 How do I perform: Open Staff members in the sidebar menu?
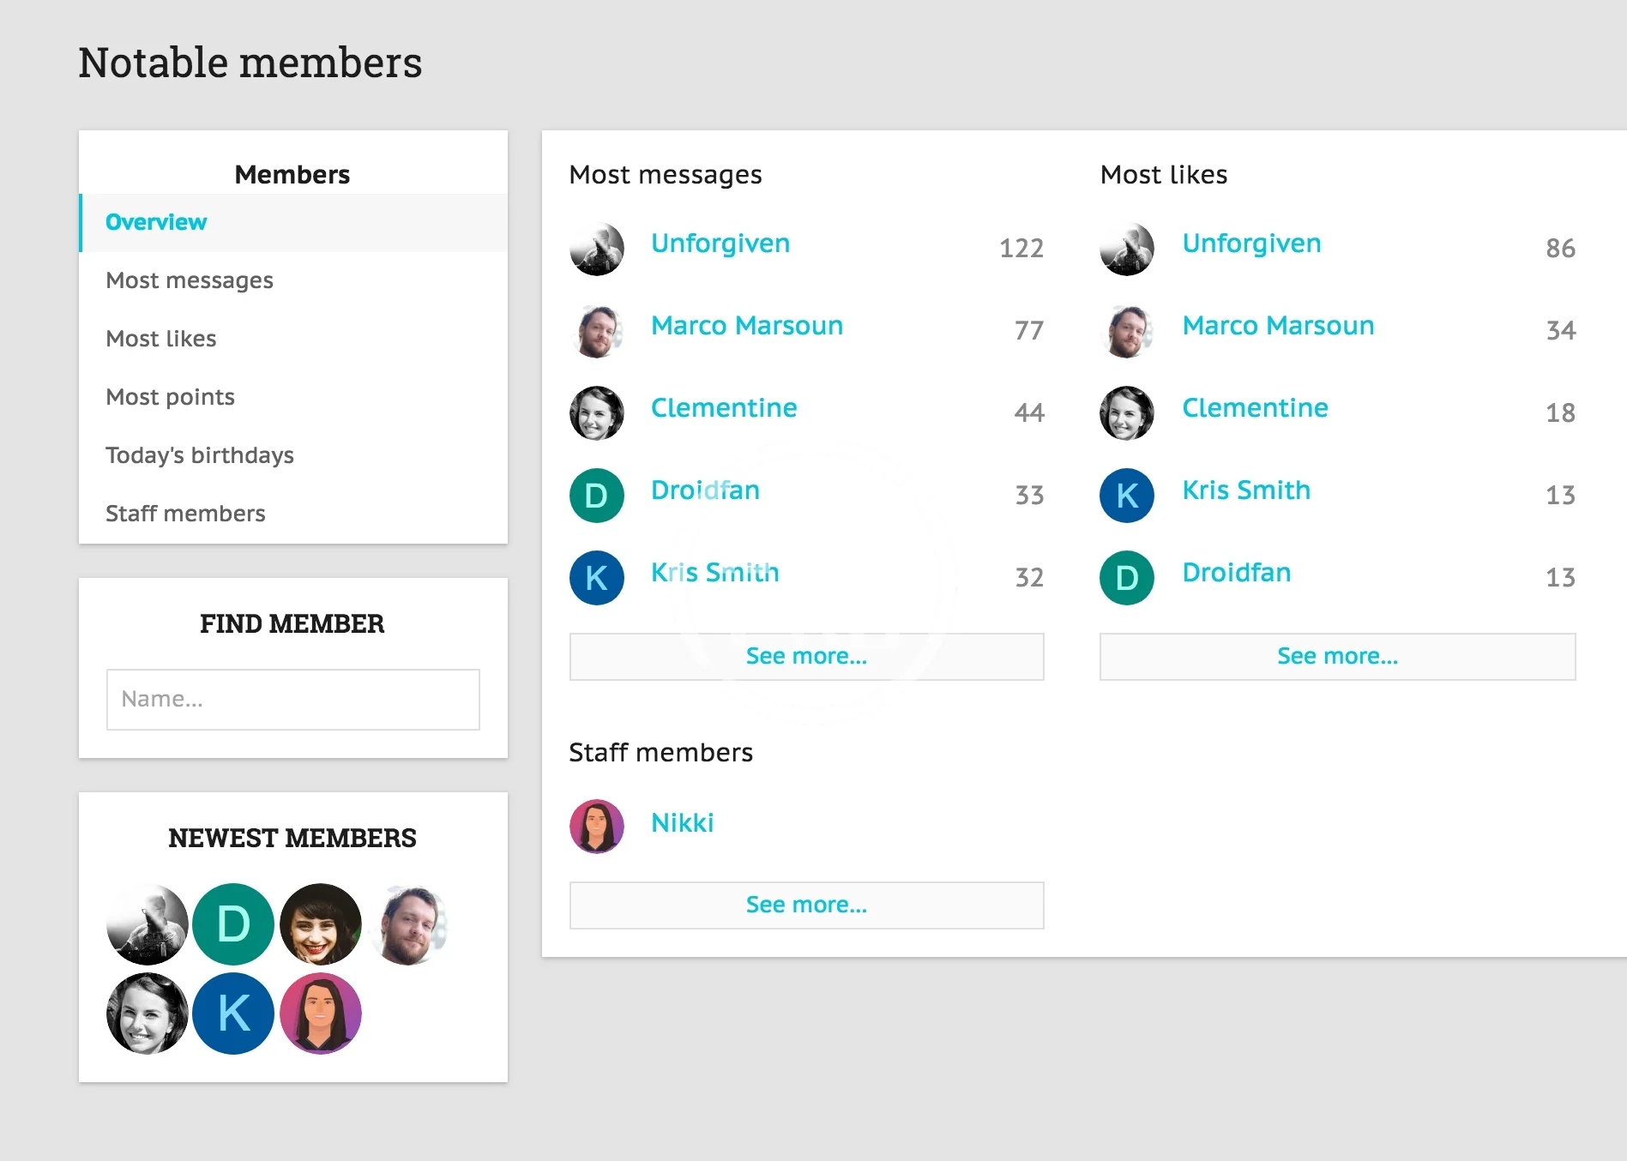[185, 514]
